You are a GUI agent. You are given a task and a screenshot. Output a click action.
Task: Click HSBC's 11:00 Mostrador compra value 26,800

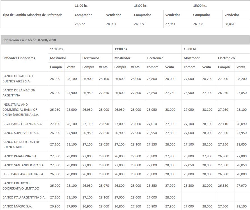pyautogui.click(x=55, y=174)
